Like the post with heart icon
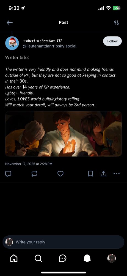This screenshot has width=127, height=276. pos(60,174)
